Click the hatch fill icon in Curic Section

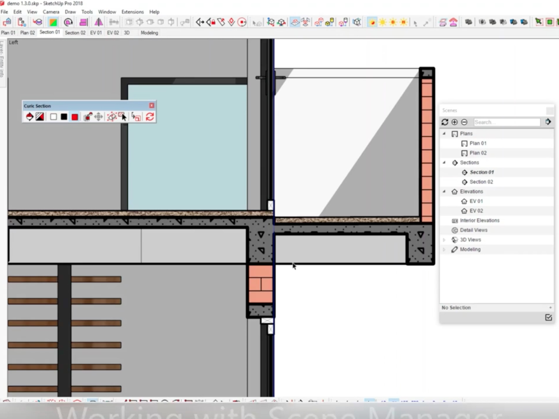pyautogui.click(x=40, y=117)
